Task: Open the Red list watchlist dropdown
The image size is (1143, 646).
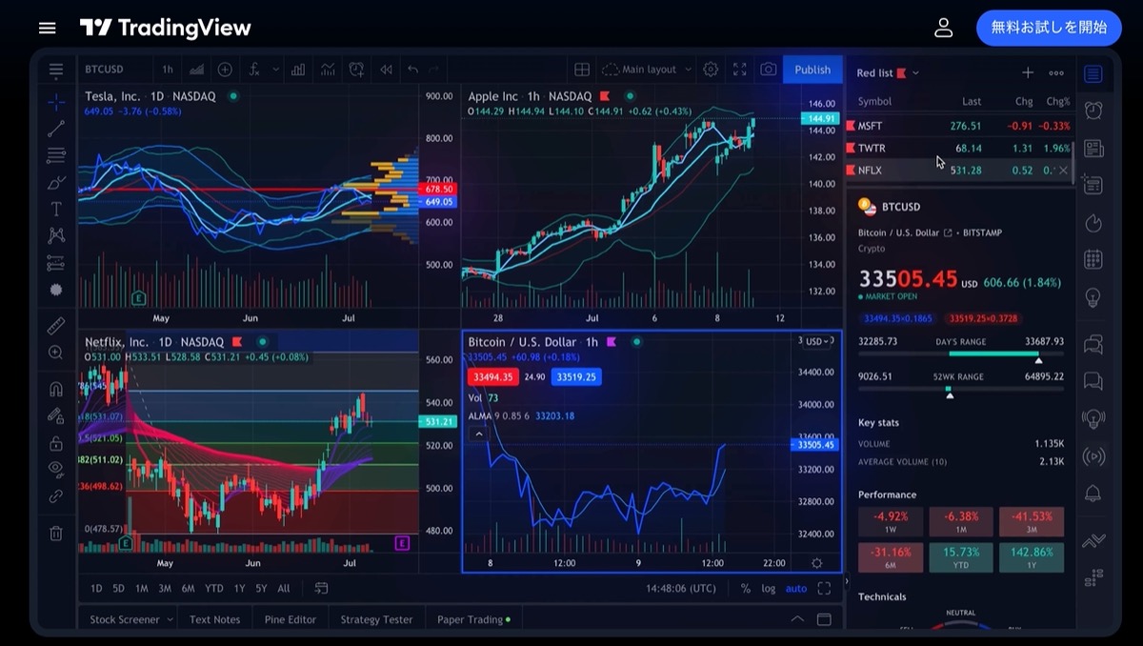Action: click(888, 72)
